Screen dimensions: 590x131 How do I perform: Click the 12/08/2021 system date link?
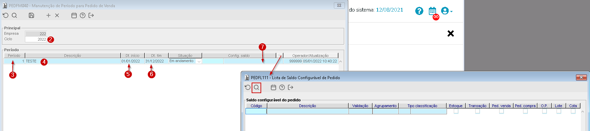389,10
